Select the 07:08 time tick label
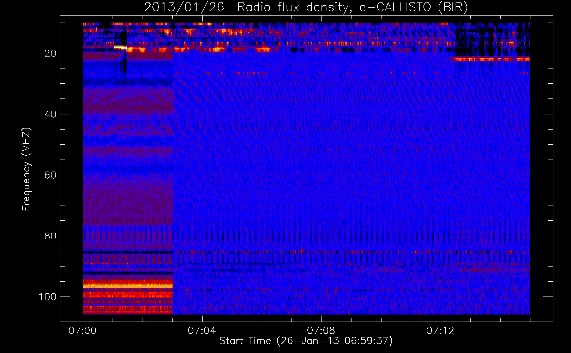This screenshot has width=571, height=353. [321, 331]
